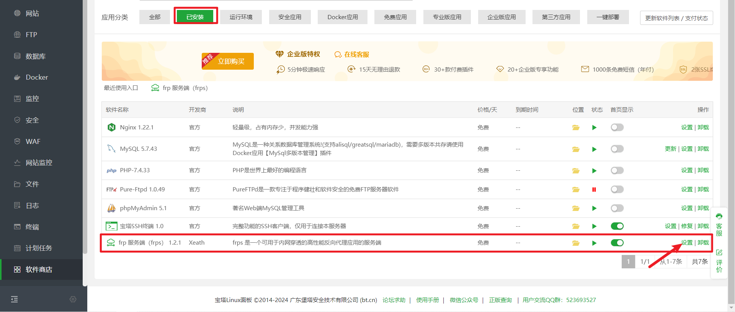Click 更新软件列表 / 支付状态 button
The width and height of the screenshot is (735, 312).
click(x=676, y=18)
